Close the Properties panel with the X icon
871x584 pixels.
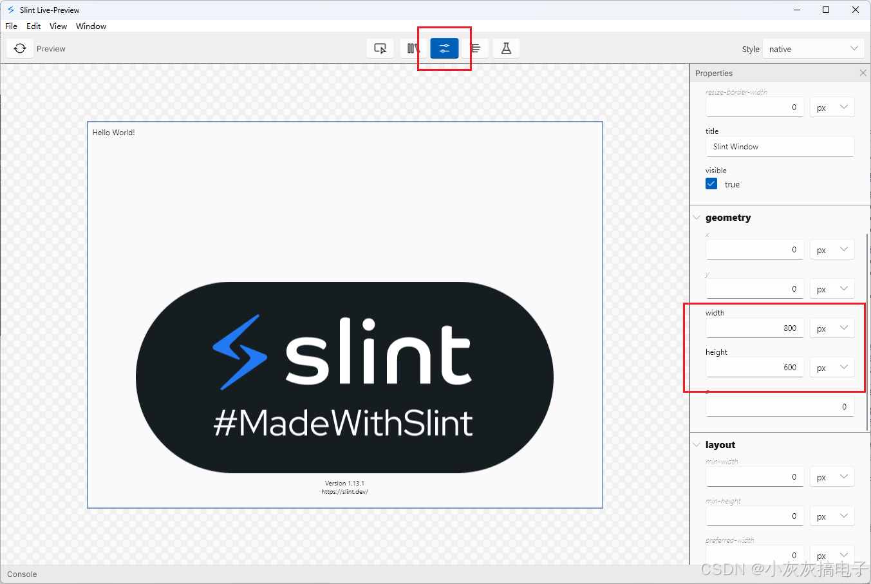[863, 73]
